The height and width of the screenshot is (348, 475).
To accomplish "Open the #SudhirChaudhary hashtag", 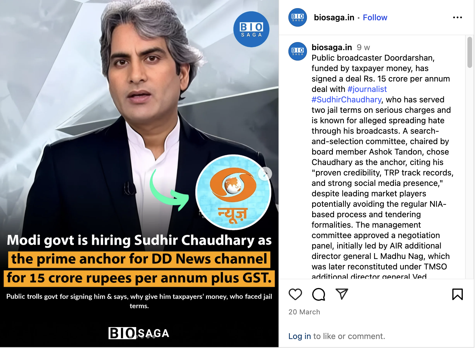I will (x=347, y=99).
